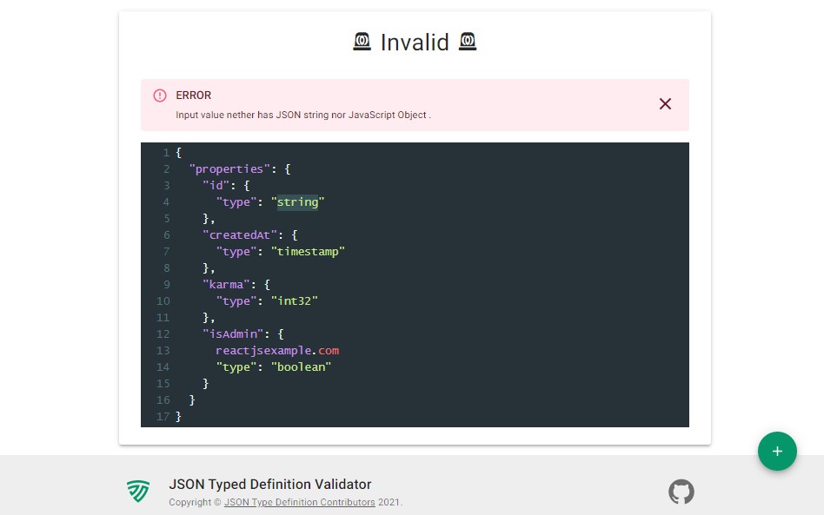
Task: Click the ERROR label in the alert banner
Action: [194, 96]
